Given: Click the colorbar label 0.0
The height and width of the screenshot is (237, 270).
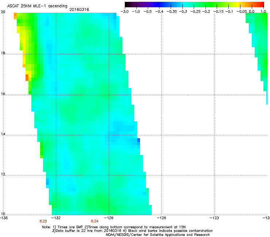Looking at the screenshot, I should point(252,12).
